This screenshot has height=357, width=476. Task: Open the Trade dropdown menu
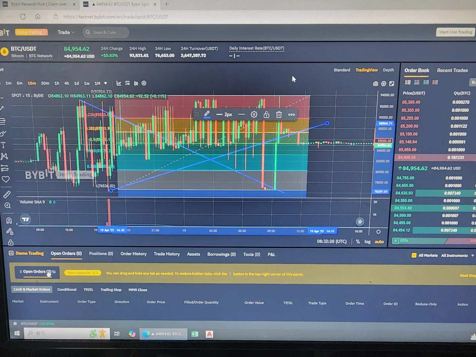(66, 32)
